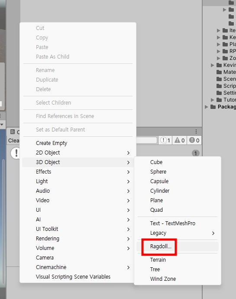This screenshot has height=299, width=236.
Task: Select the Scrip folder icon
Action: pos(219,86)
